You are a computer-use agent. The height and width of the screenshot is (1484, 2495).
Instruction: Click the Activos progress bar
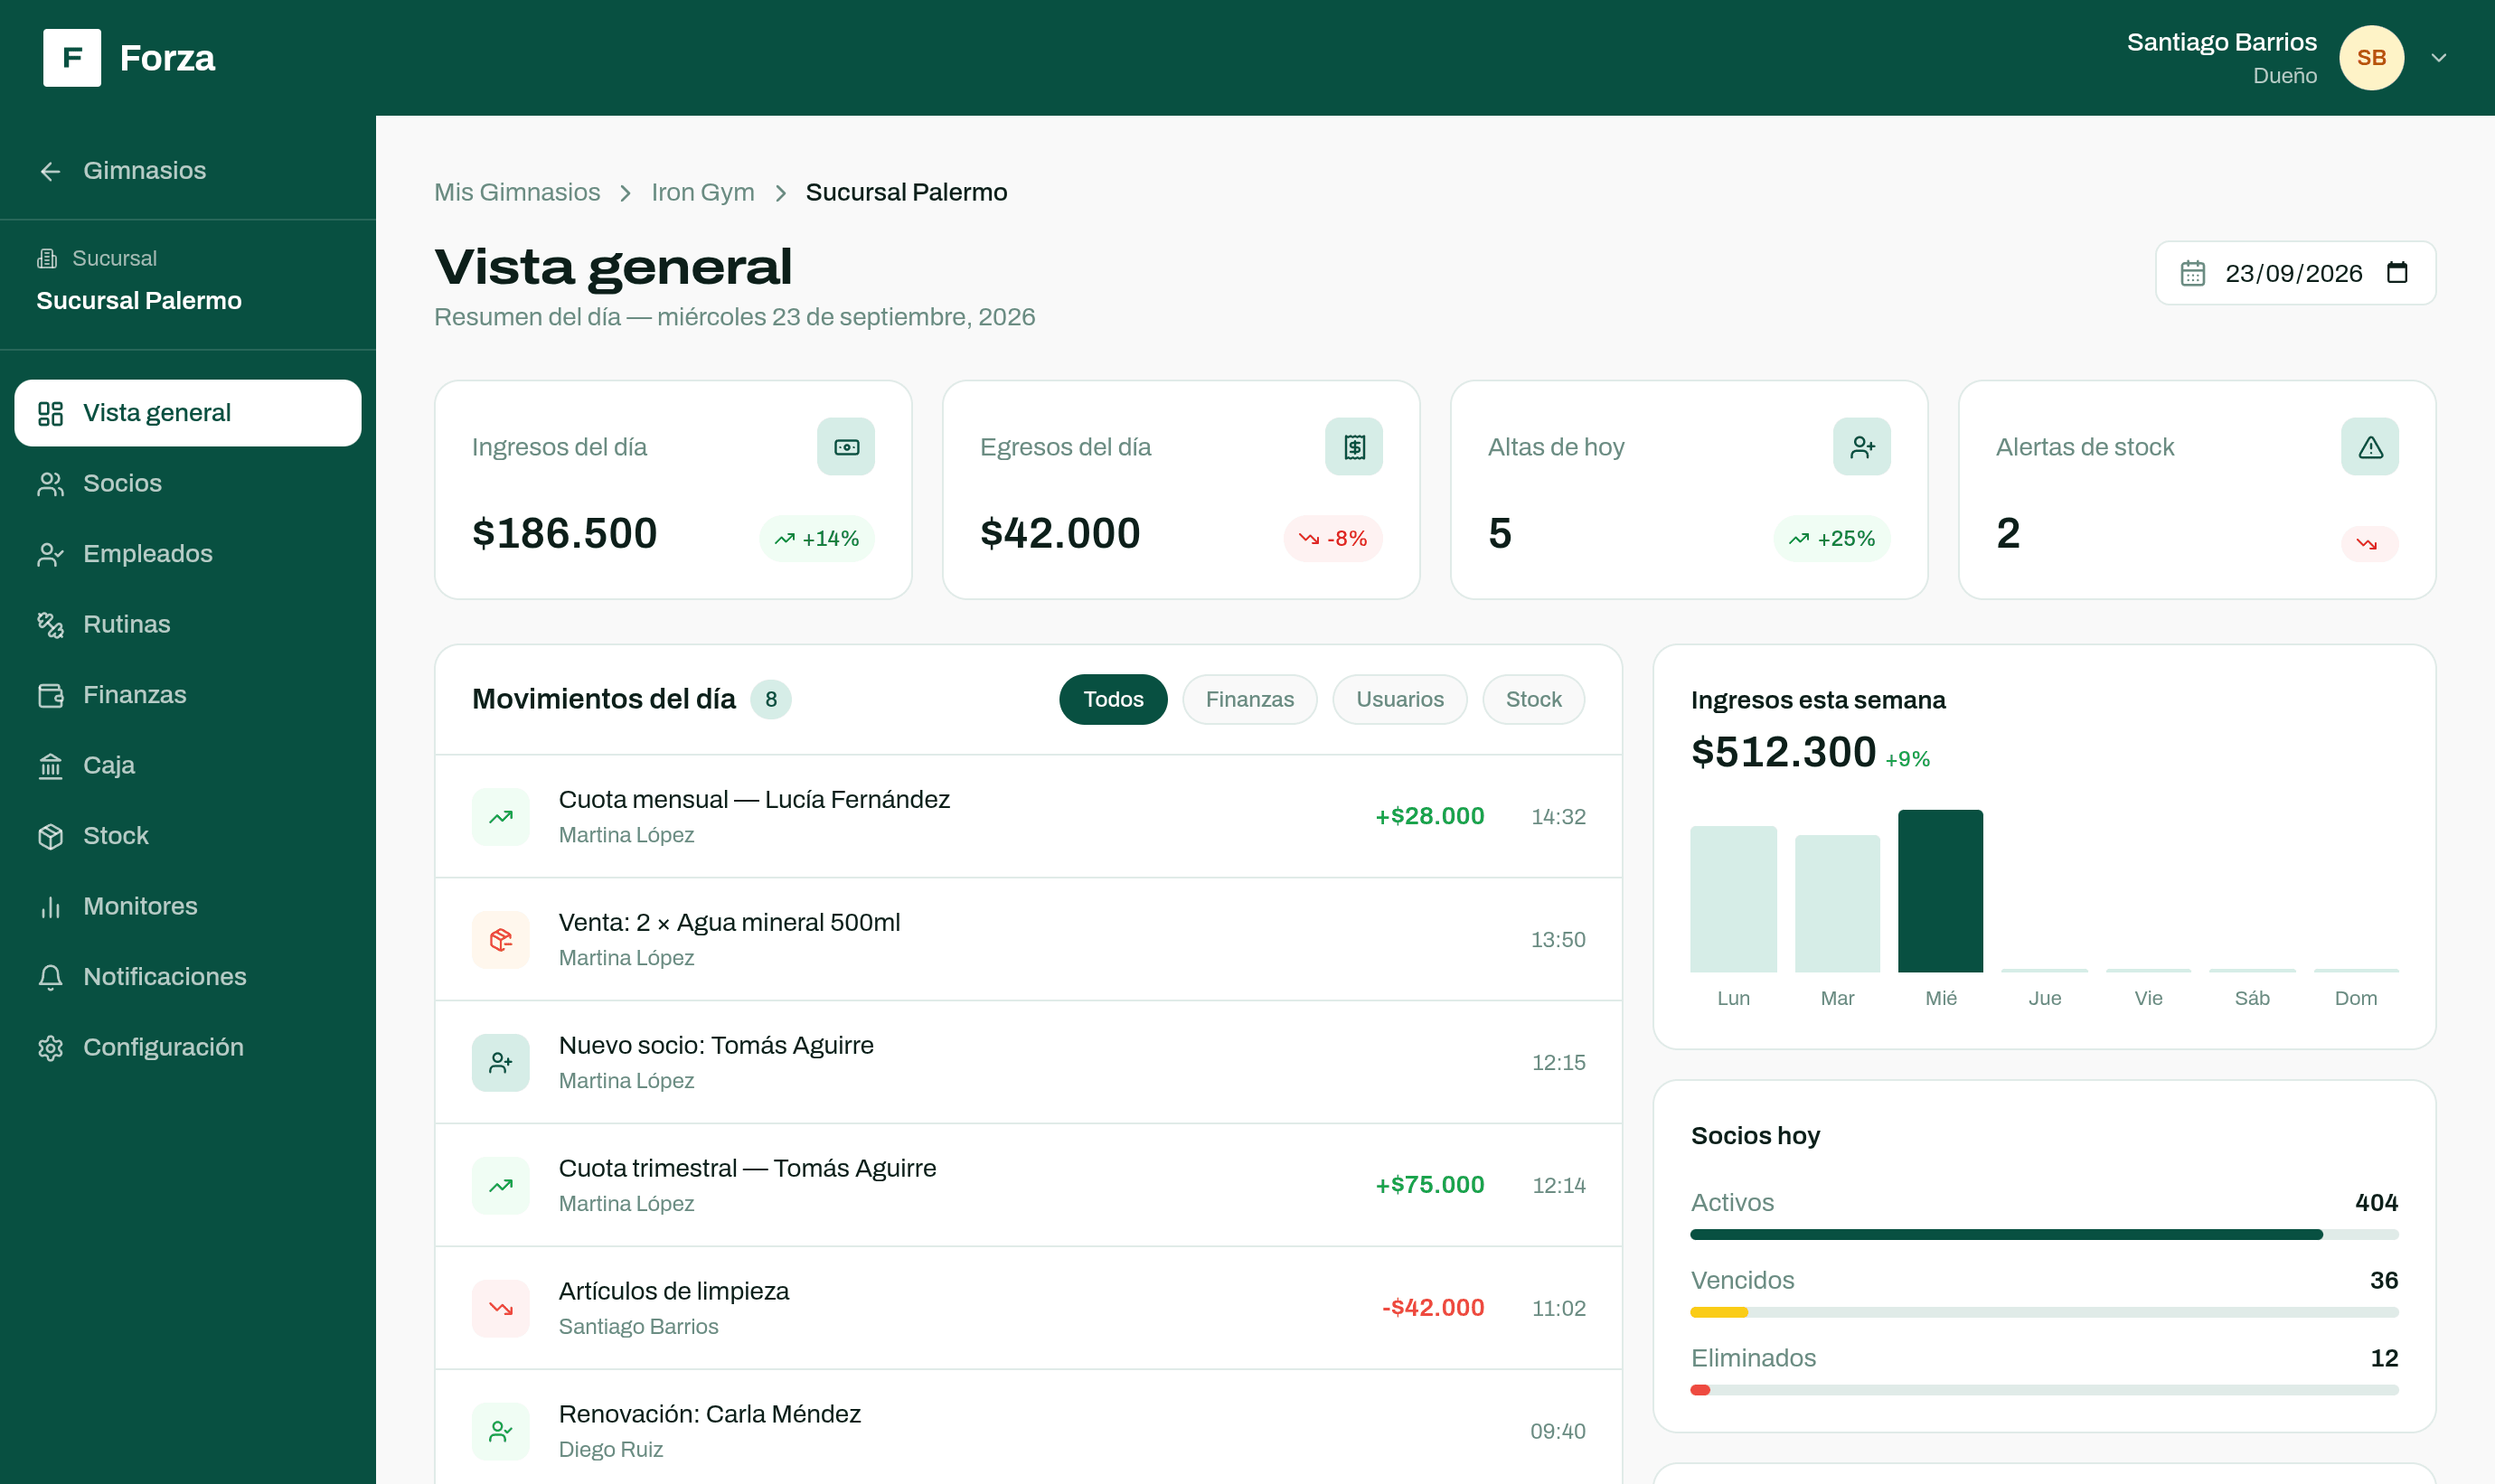coord(2044,1235)
